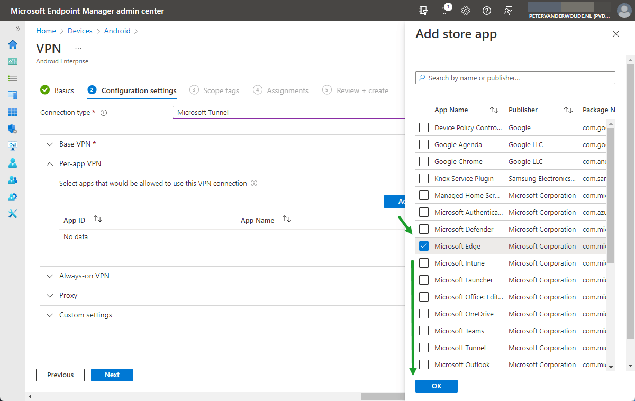
Task: Click Devices breadcrumb link
Action: pos(80,31)
